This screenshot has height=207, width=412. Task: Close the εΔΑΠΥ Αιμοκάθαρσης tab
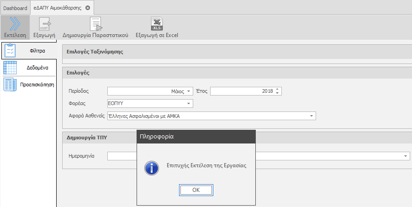click(88, 8)
